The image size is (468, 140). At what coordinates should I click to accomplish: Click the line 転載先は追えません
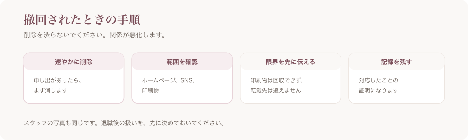click(x=276, y=90)
